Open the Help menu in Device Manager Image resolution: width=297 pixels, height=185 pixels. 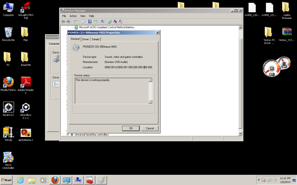pos(91,16)
